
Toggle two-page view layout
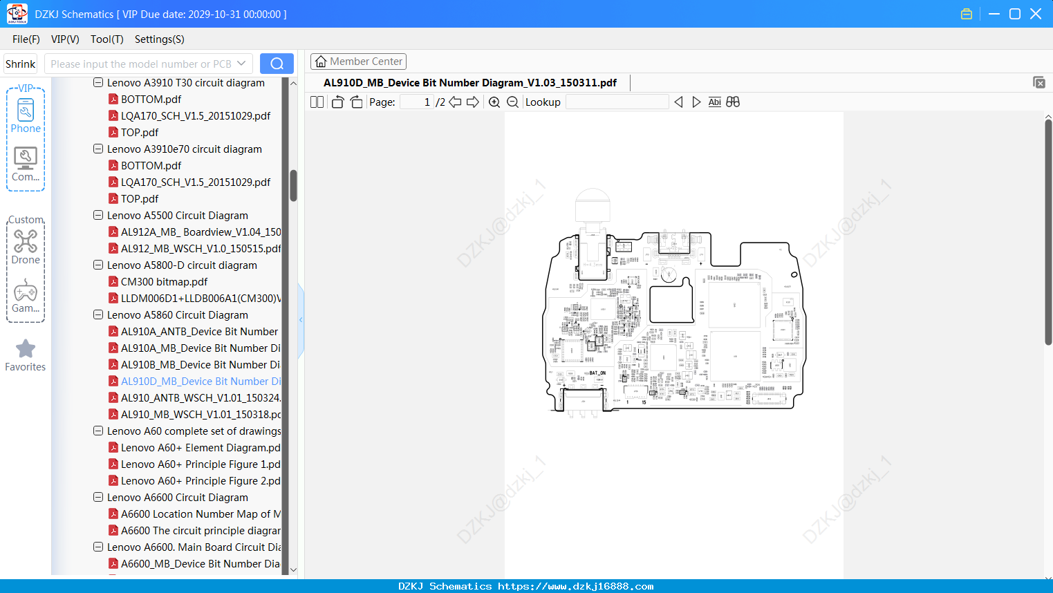pyautogui.click(x=317, y=102)
